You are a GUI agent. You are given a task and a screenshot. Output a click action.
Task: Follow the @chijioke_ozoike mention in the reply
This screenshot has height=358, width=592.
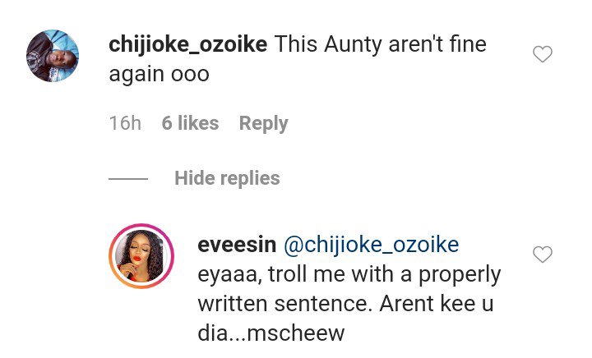pyautogui.click(x=371, y=245)
